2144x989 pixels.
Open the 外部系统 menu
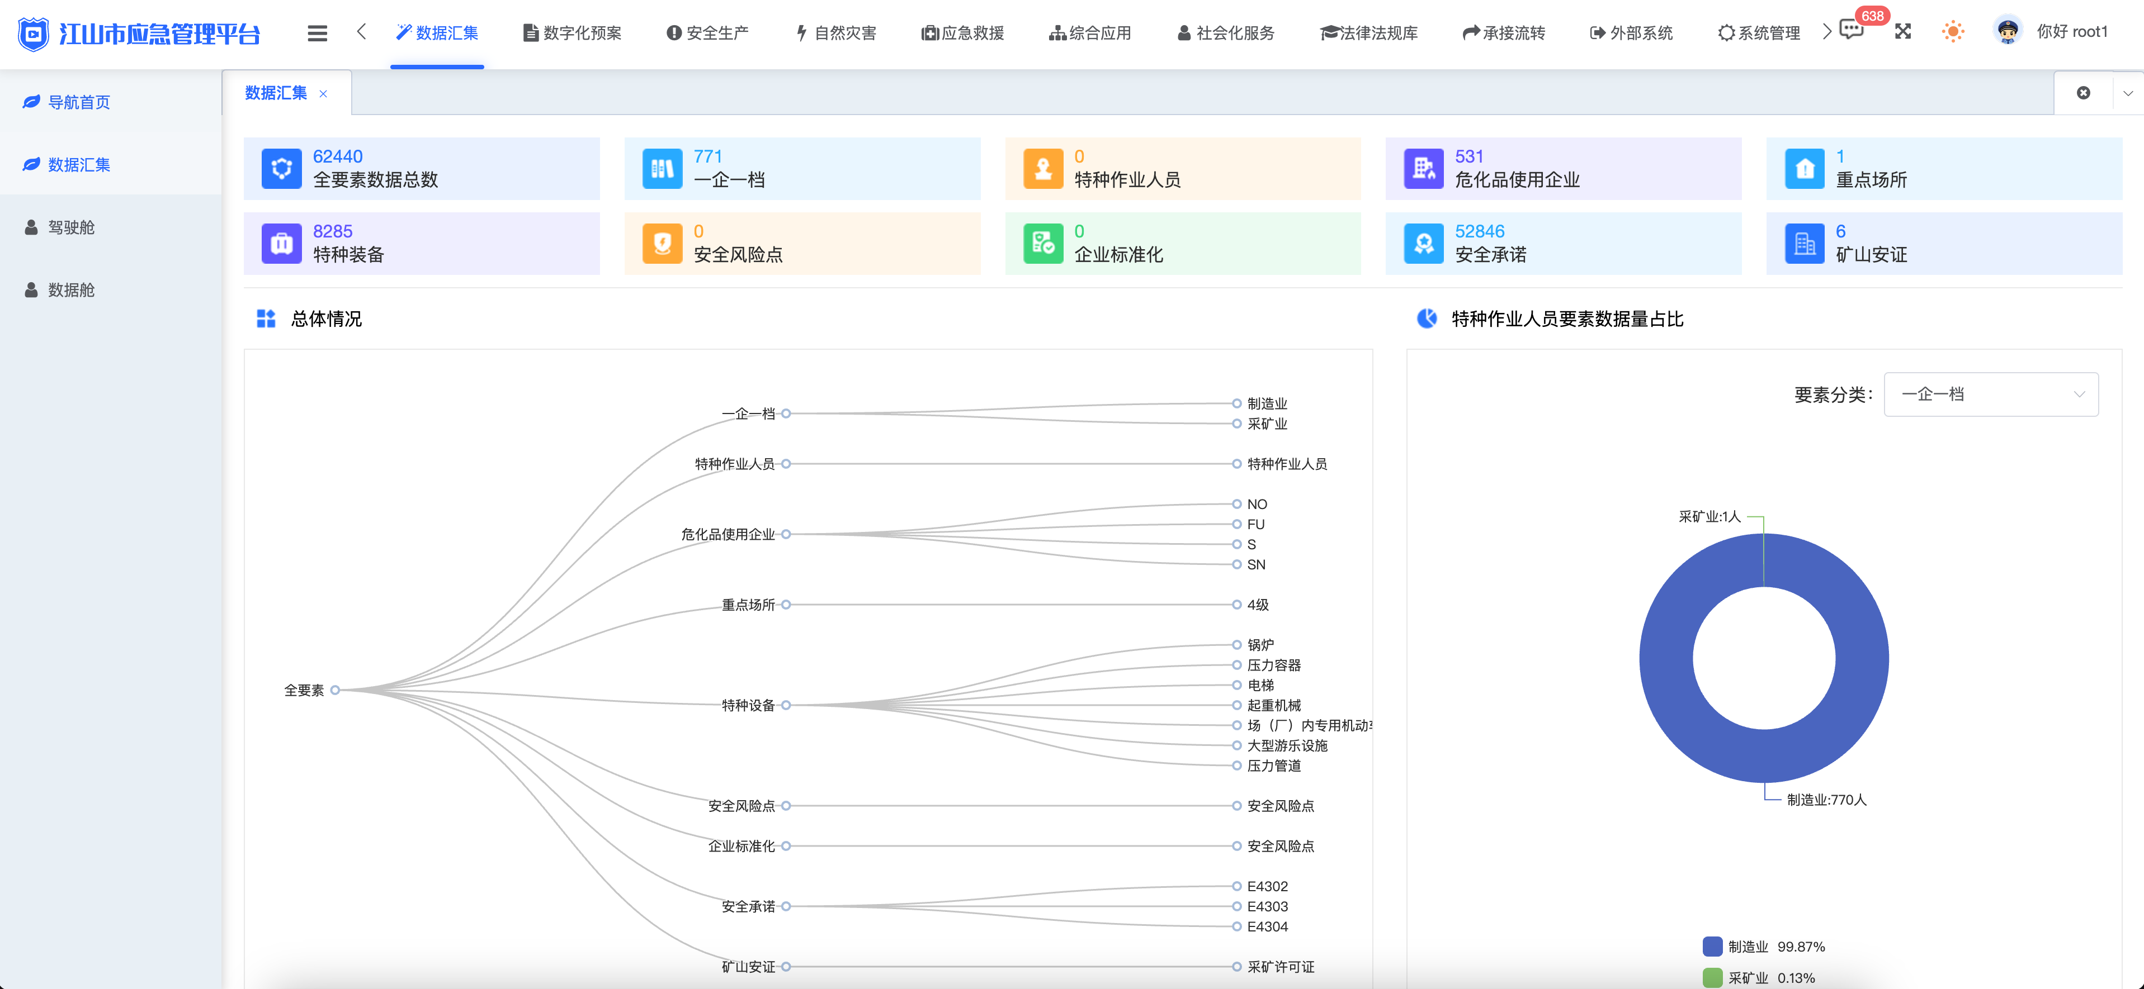pos(1631,34)
